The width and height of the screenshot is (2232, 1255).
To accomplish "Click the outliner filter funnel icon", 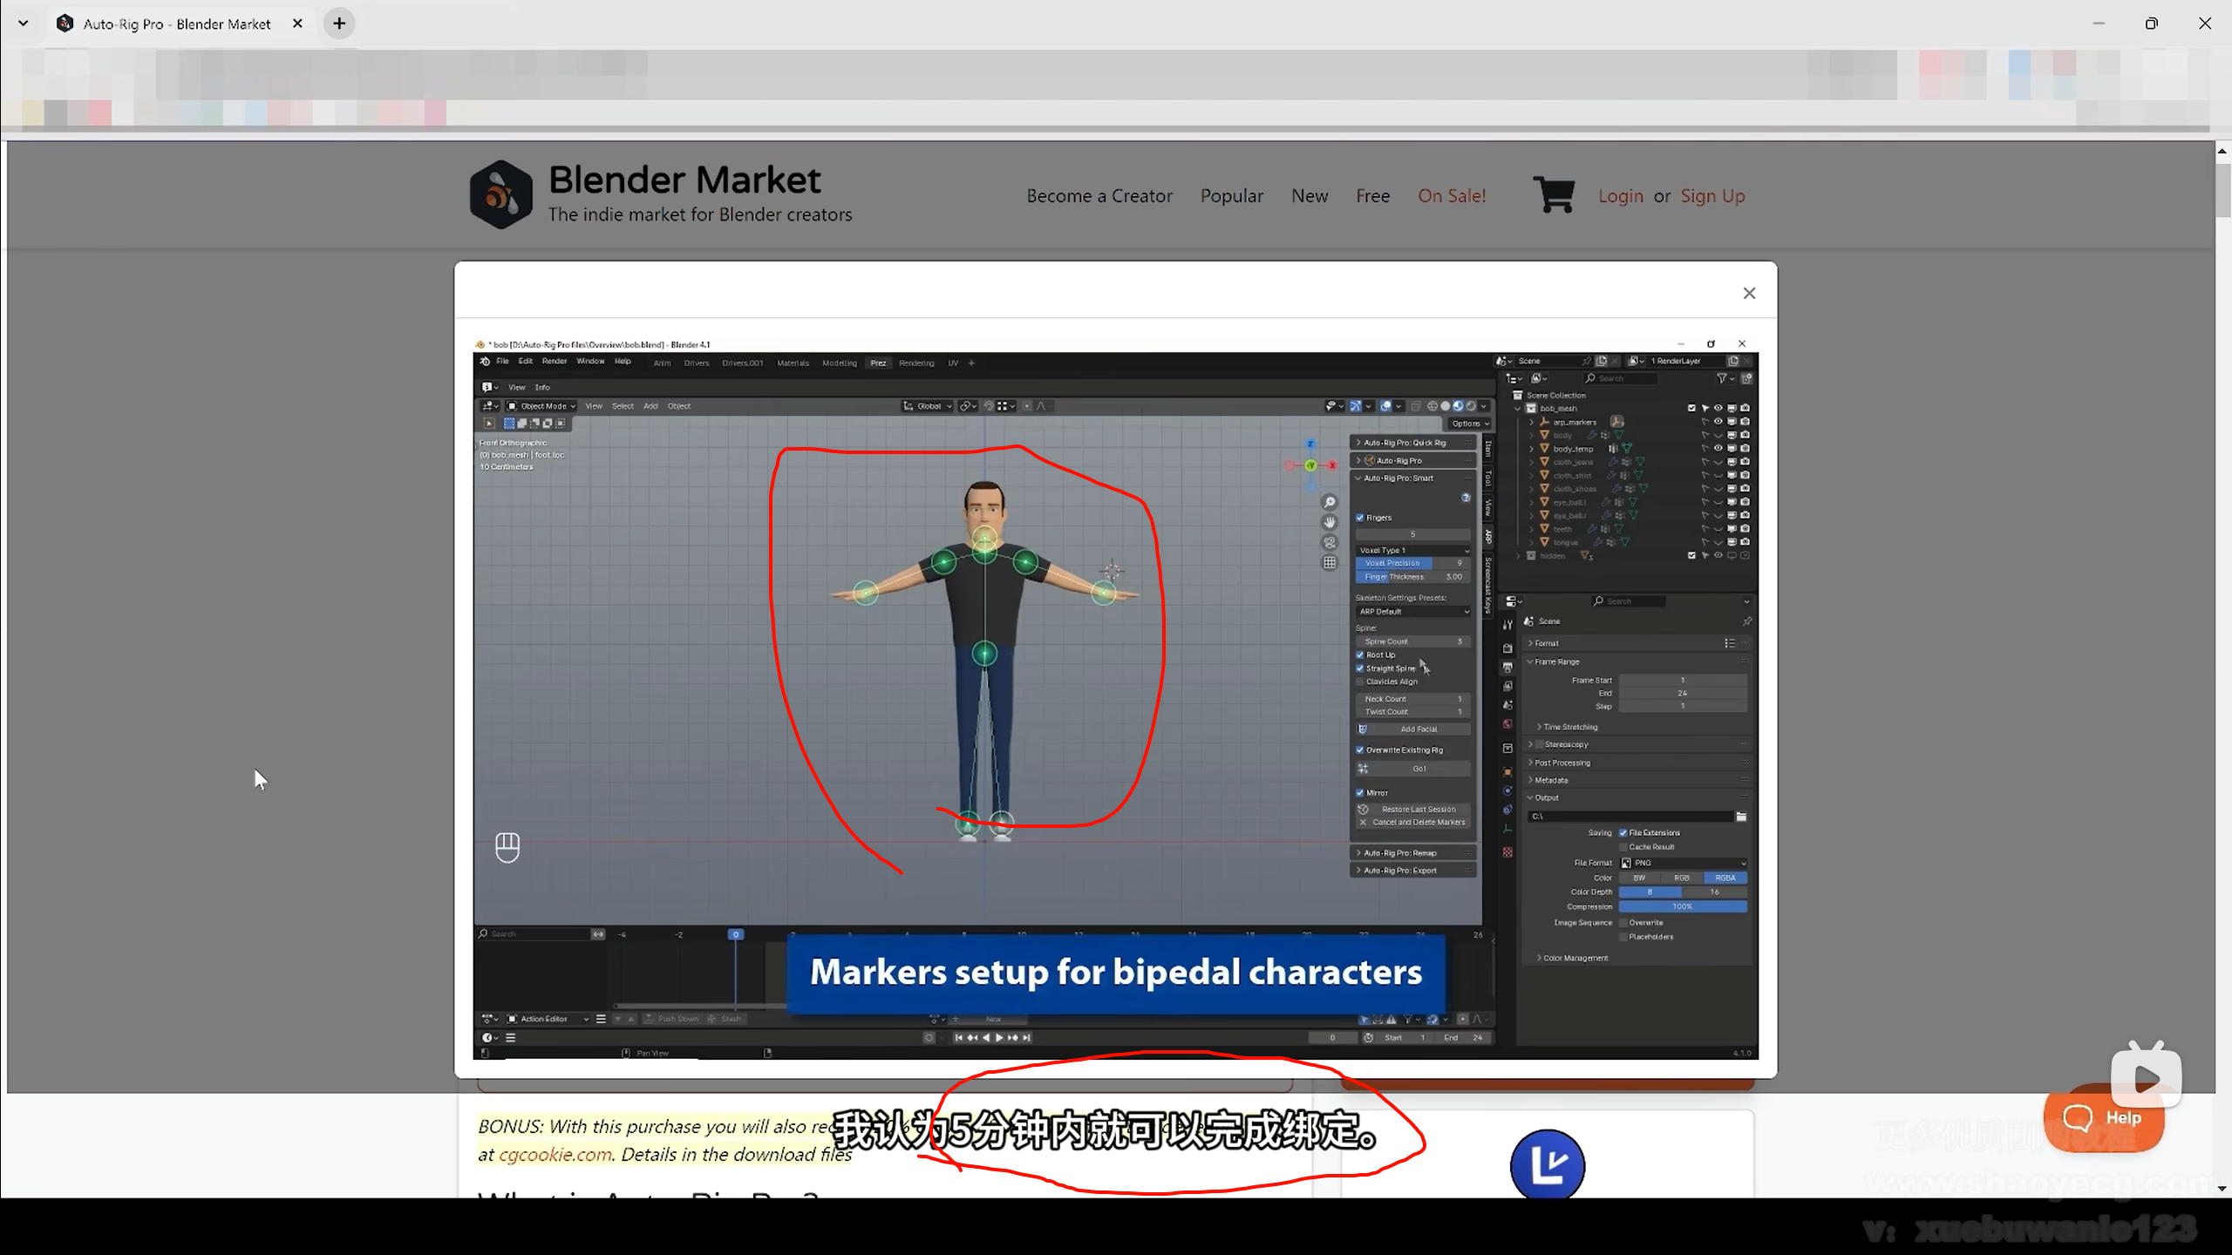I will pos(1723,378).
